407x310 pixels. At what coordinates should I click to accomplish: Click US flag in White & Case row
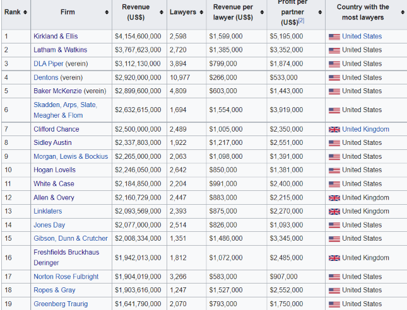(x=334, y=184)
